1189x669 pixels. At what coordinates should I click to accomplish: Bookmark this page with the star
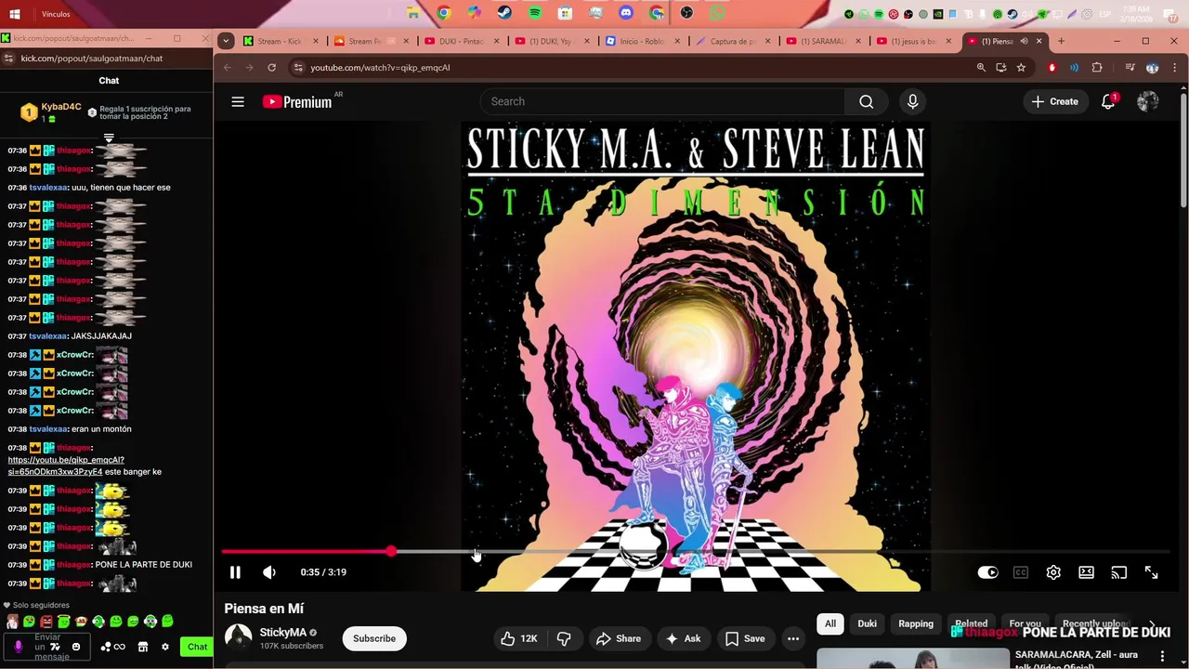click(1021, 68)
